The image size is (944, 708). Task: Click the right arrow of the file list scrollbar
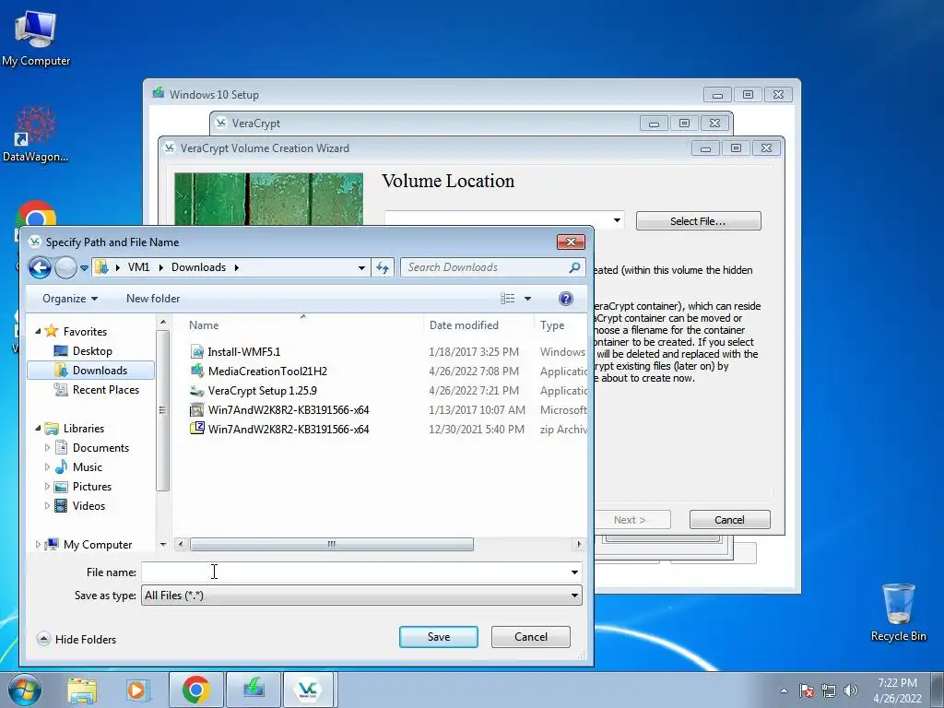point(579,544)
